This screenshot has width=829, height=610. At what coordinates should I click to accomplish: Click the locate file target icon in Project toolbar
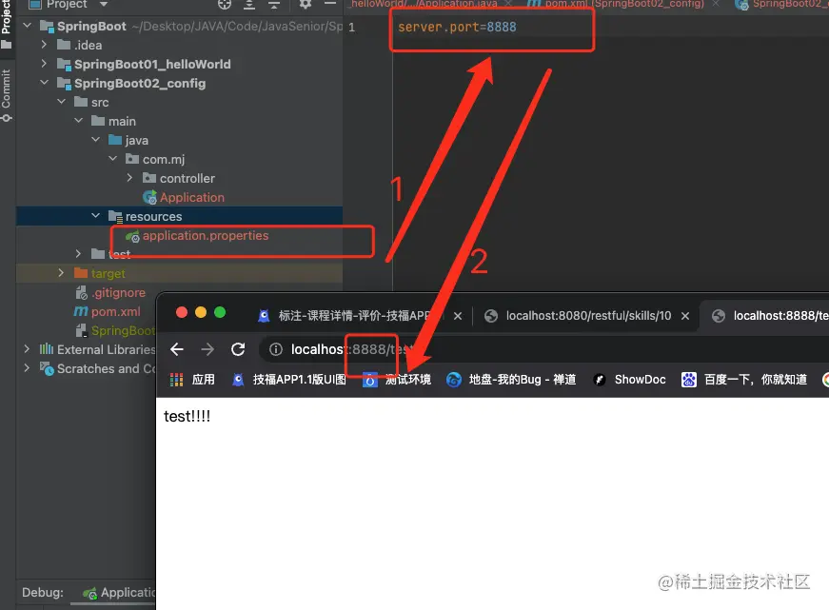coord(225,5)
